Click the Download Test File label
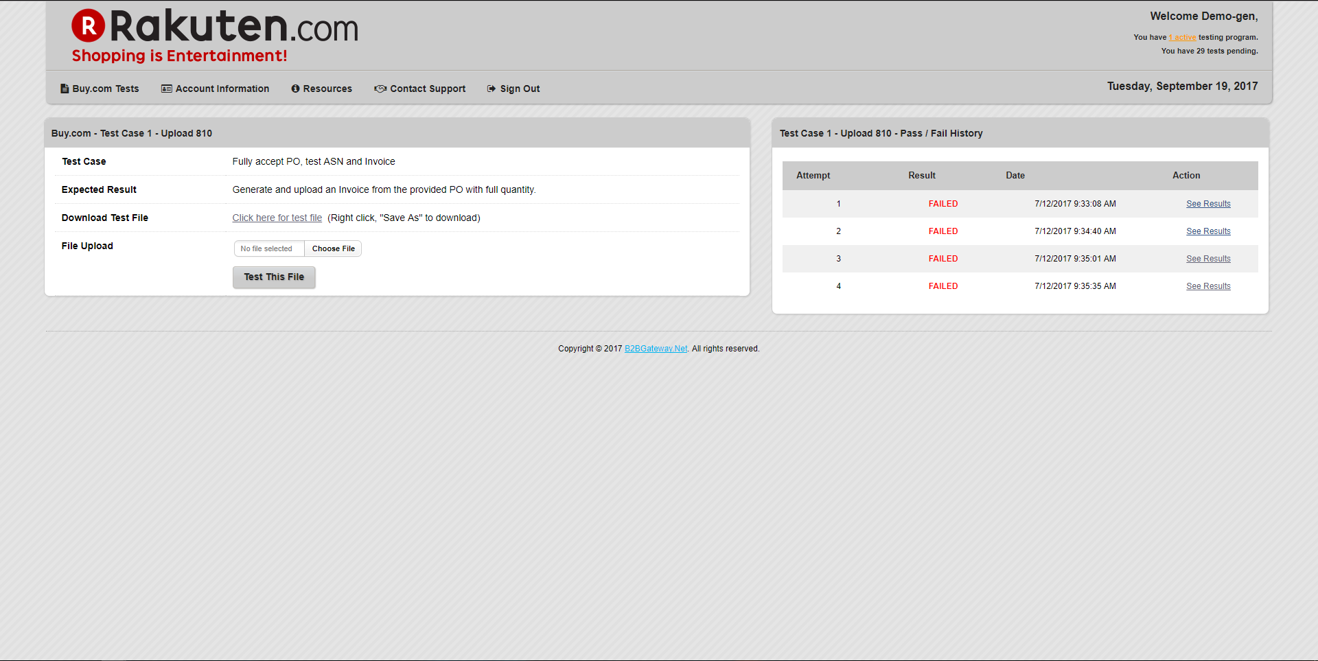Screen dimensions: 1318x661 pyautogui.click(x=105, y=218)
